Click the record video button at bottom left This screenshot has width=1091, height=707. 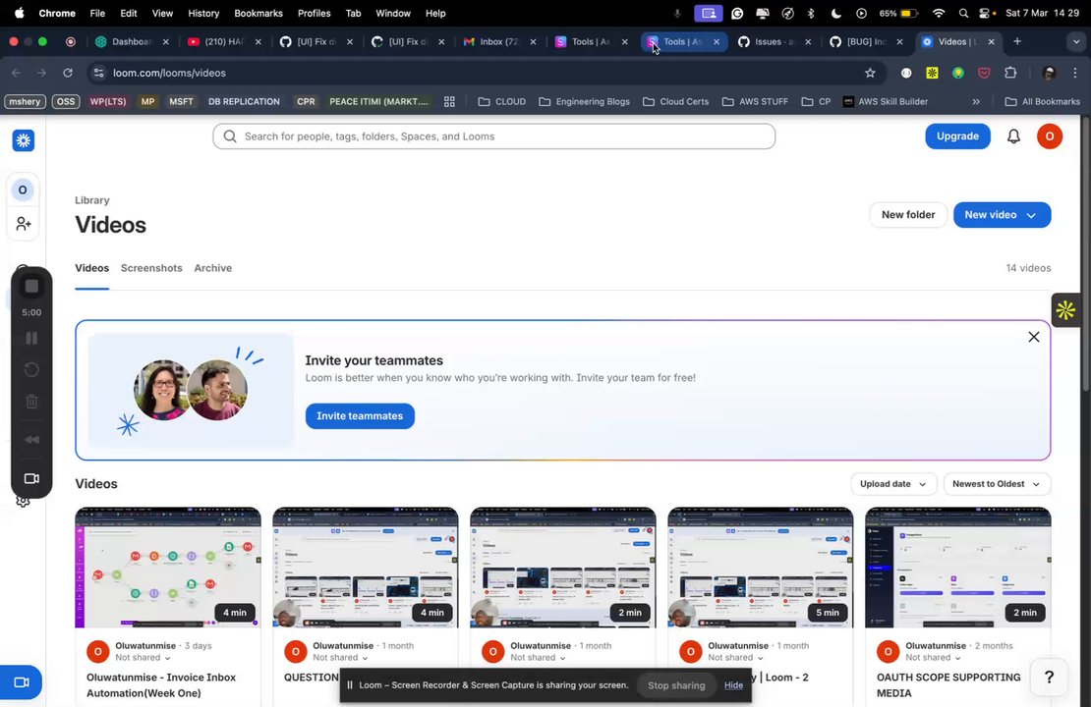click(x=22, y=682)
